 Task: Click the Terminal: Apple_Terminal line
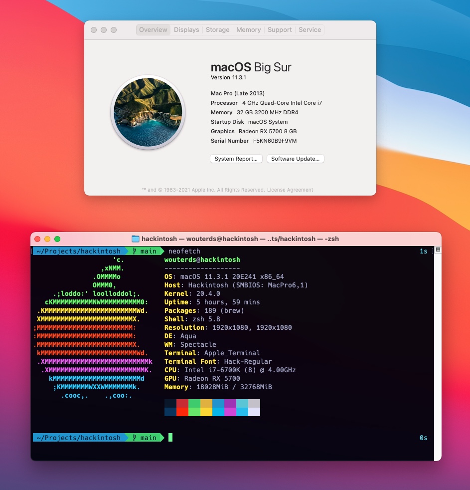(x=212, y=353)
